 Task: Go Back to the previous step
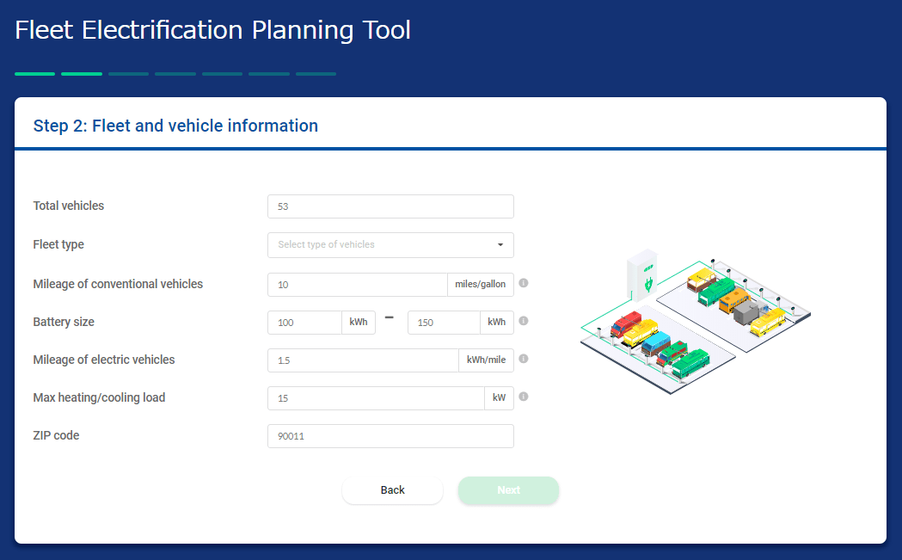(x=392, y=490)
